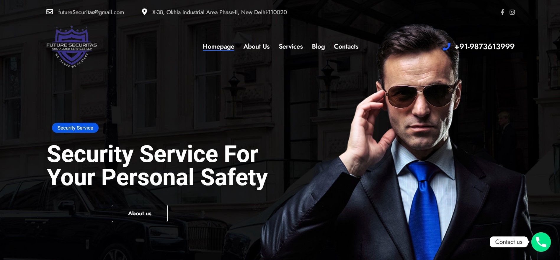Screen dimensions: 560x260
Task: Select Blog in the navigation bar
Action: (318, 47)
